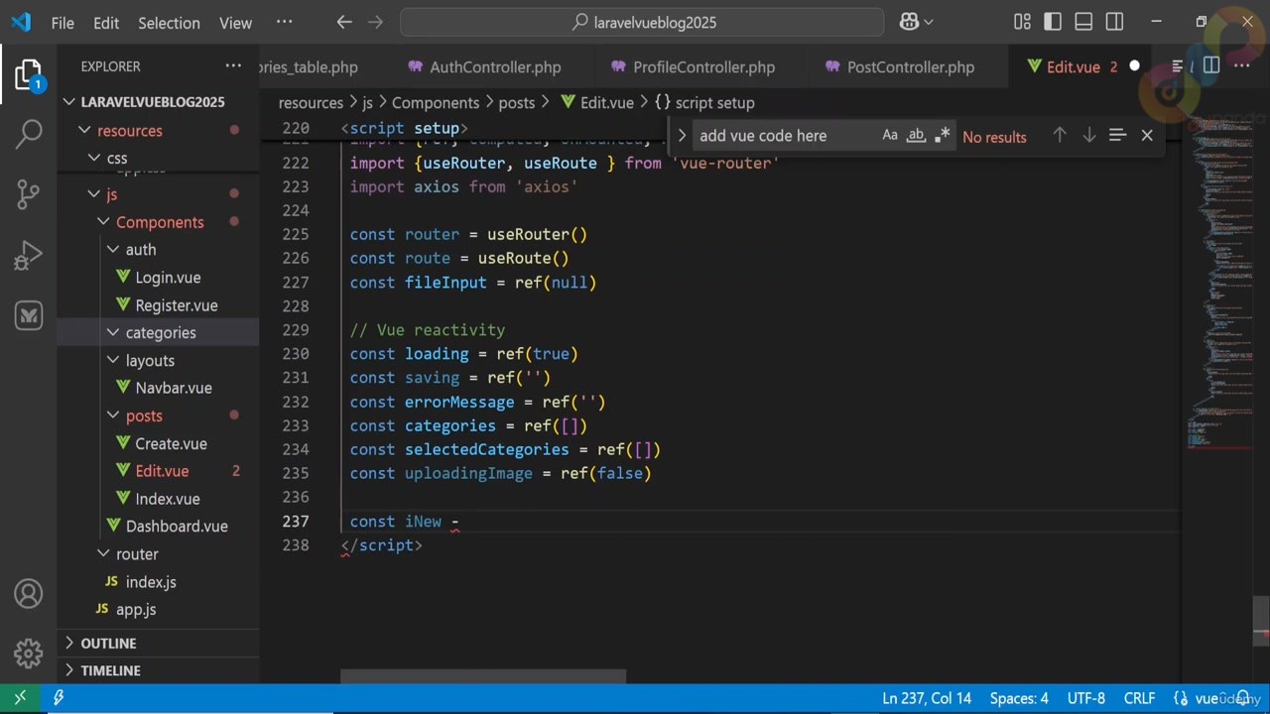Toggle Match Whole Word in find widget
This screenshot has width=1270, height=714.
tap(916, 136)
